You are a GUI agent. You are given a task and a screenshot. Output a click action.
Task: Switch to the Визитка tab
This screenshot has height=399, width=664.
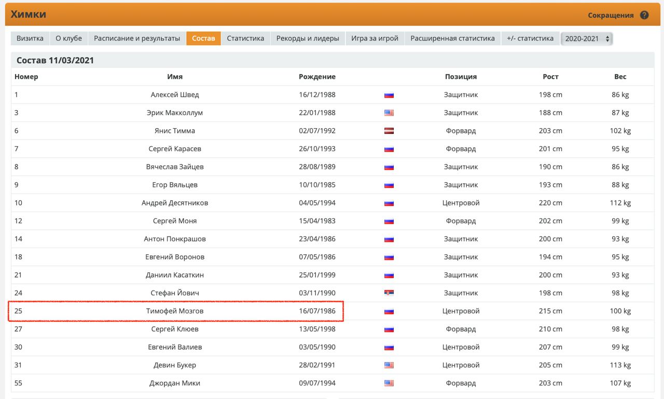tap(30, 38)
